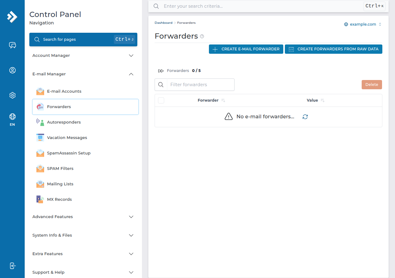Open SPAM Filters page
The height and width of the screenshot is (278, 395).
point(85,169)
